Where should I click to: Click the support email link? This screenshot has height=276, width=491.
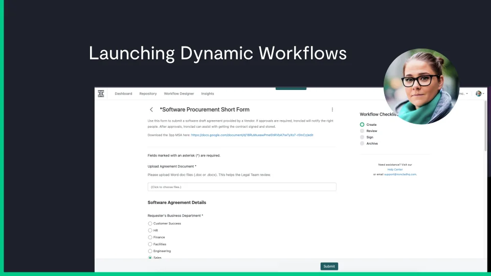[x=400, y=174]
